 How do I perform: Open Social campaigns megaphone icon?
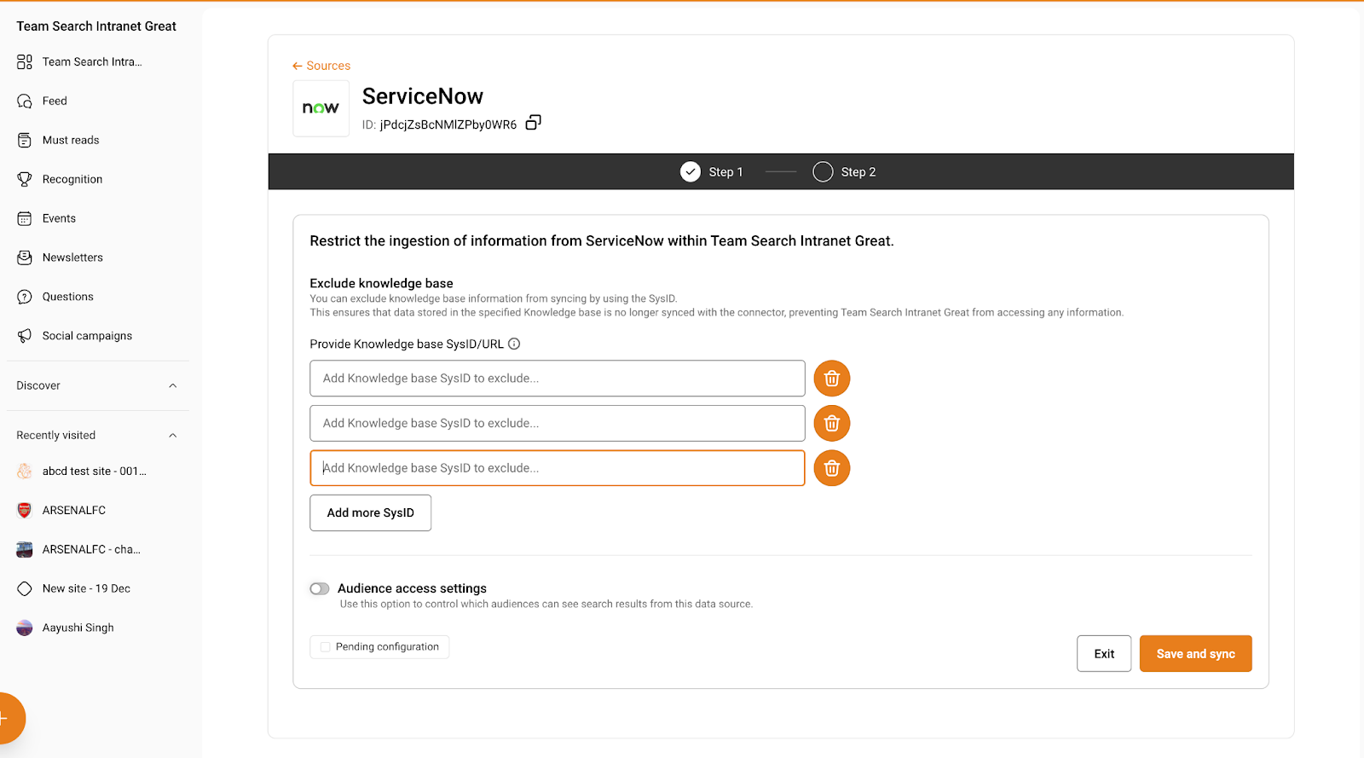(25, 336)
